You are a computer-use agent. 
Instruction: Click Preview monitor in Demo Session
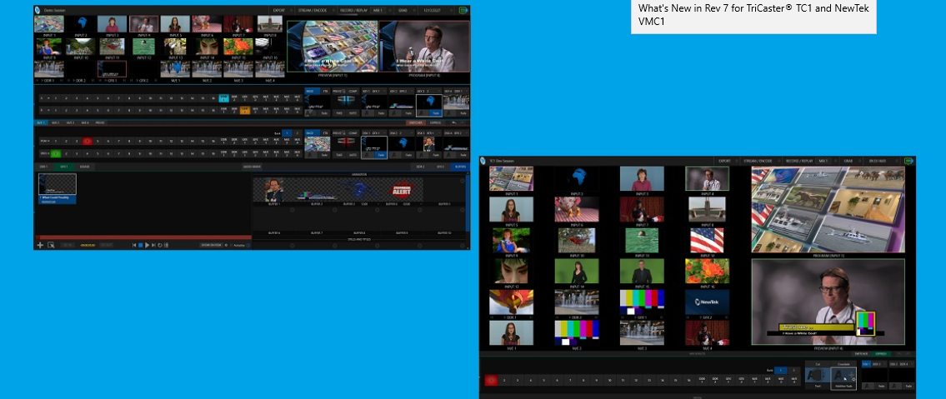(x=333, y=47)
